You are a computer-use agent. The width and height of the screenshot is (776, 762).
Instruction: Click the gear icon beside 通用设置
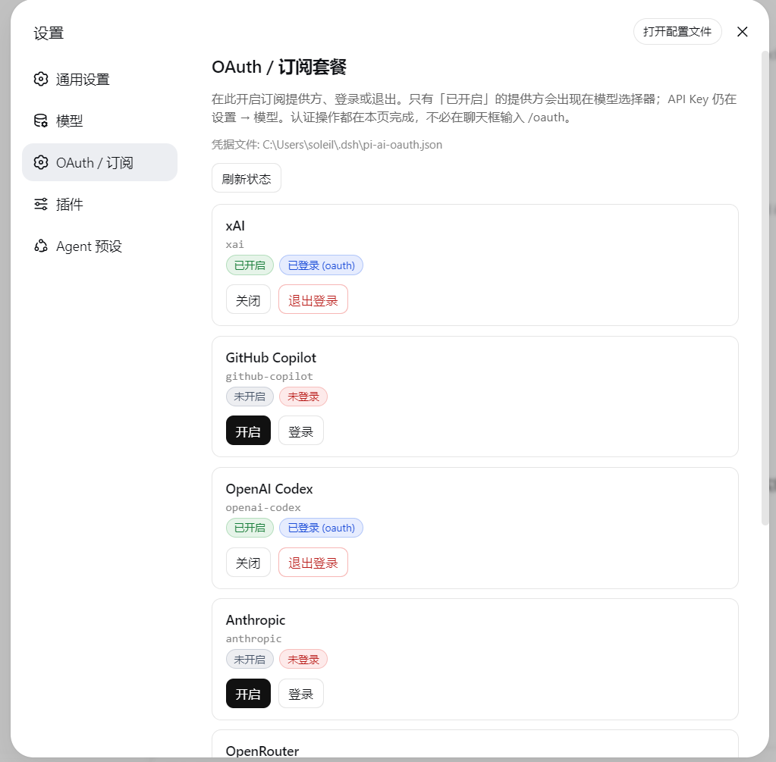pos(40,79)
